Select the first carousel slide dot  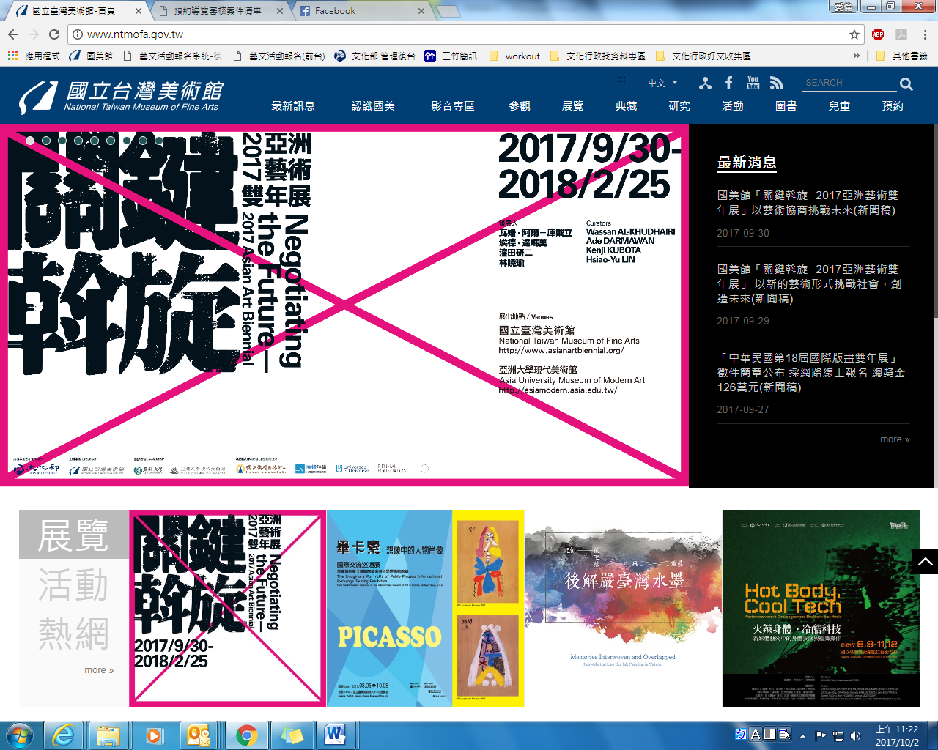click(x=30, y=141)
